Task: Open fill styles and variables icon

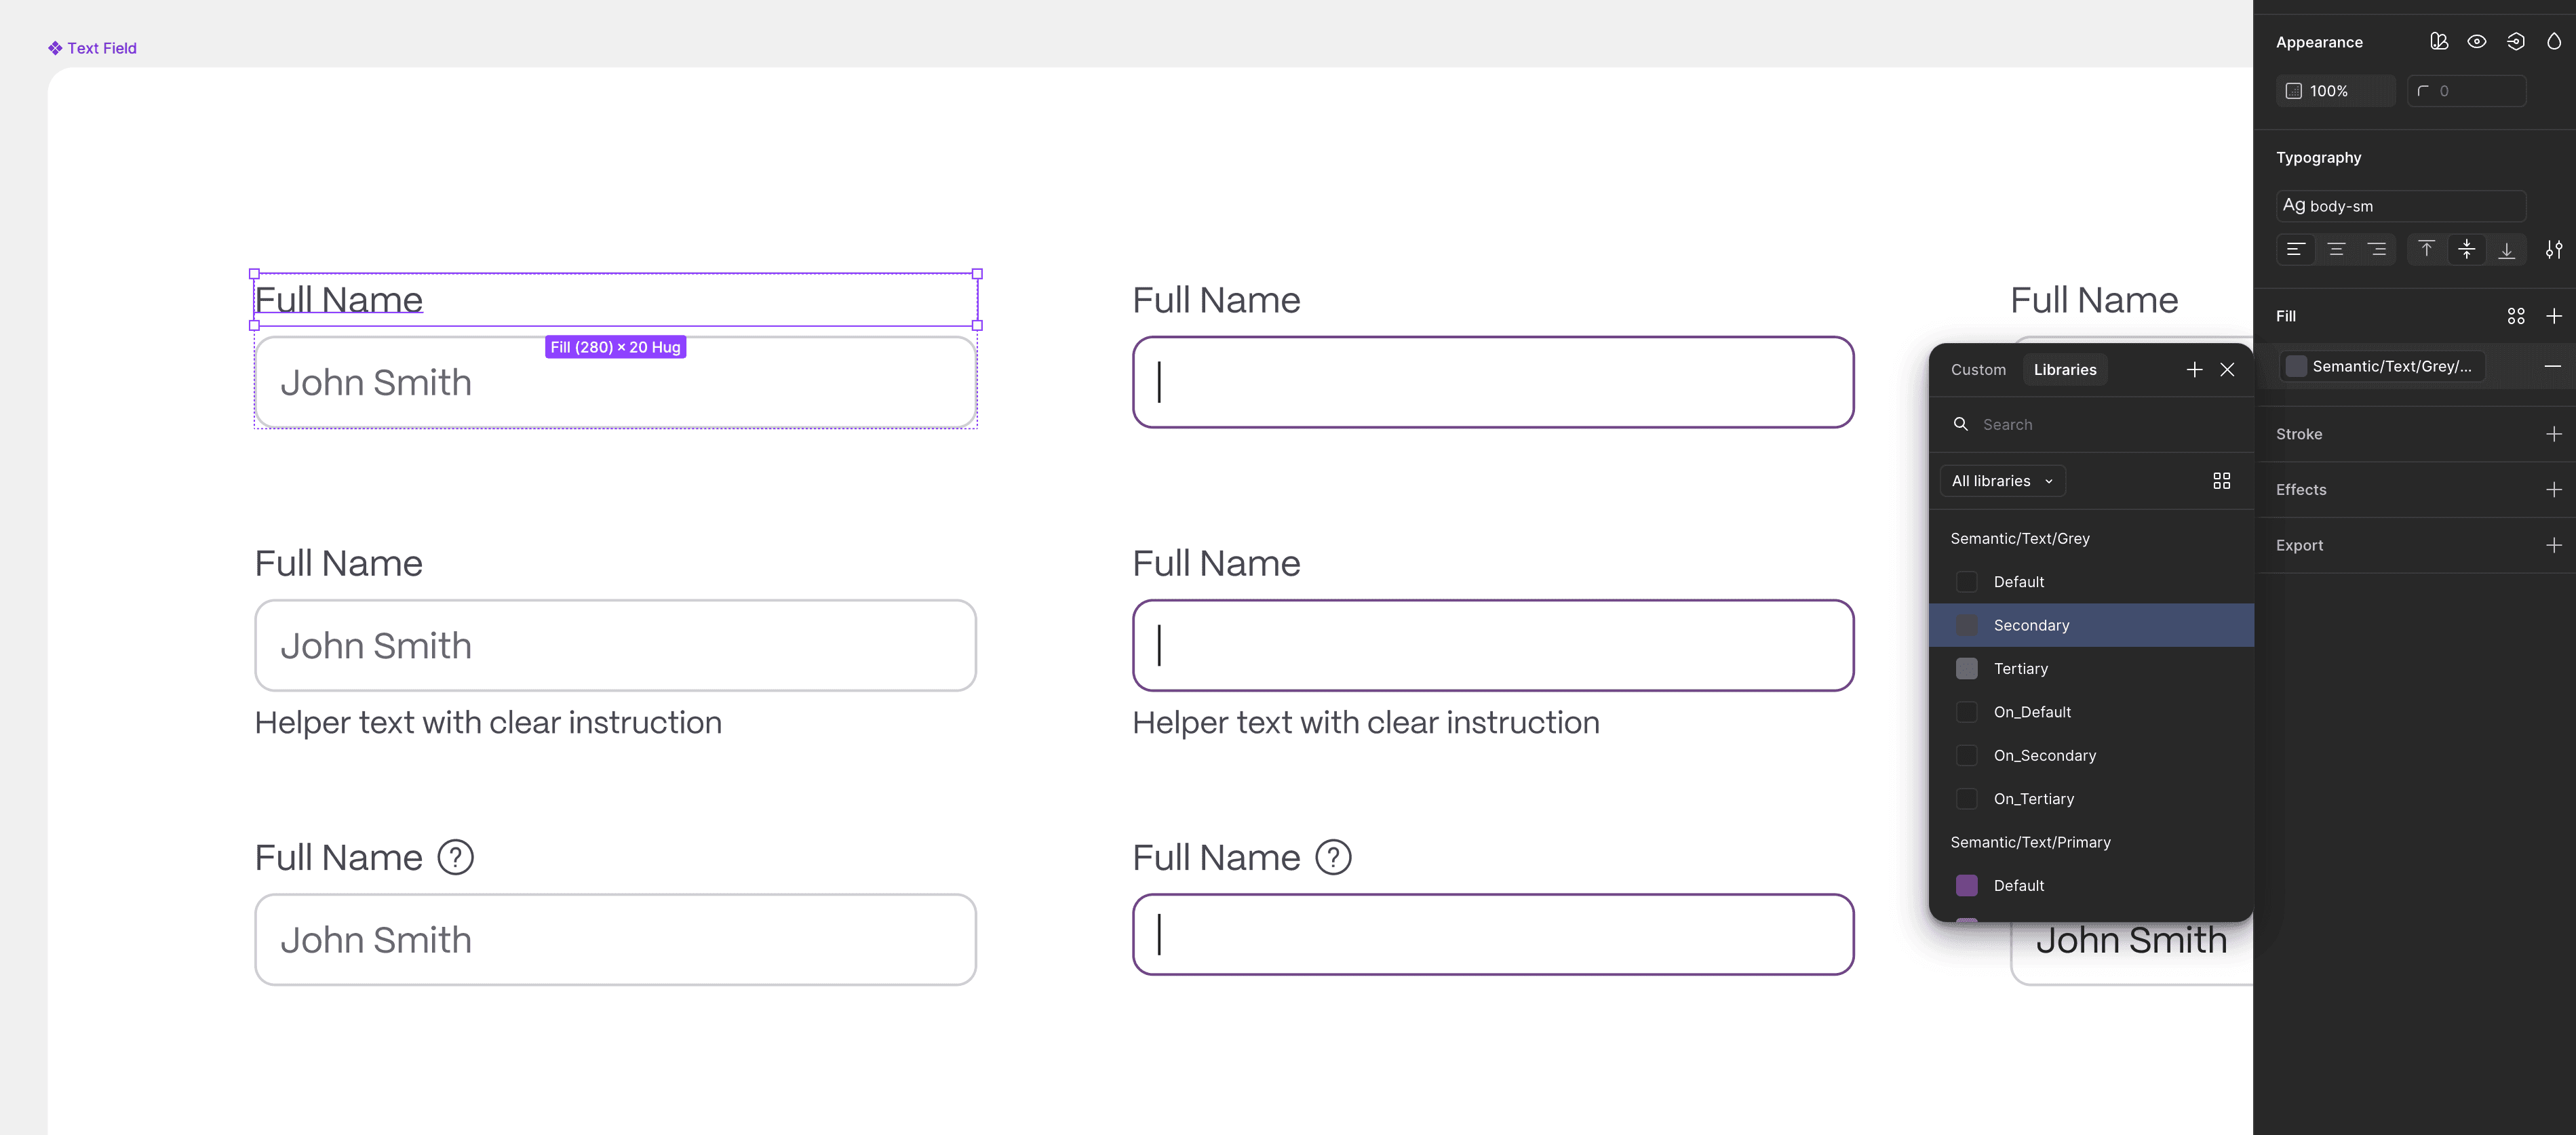Action: [x=2516, y=316]
